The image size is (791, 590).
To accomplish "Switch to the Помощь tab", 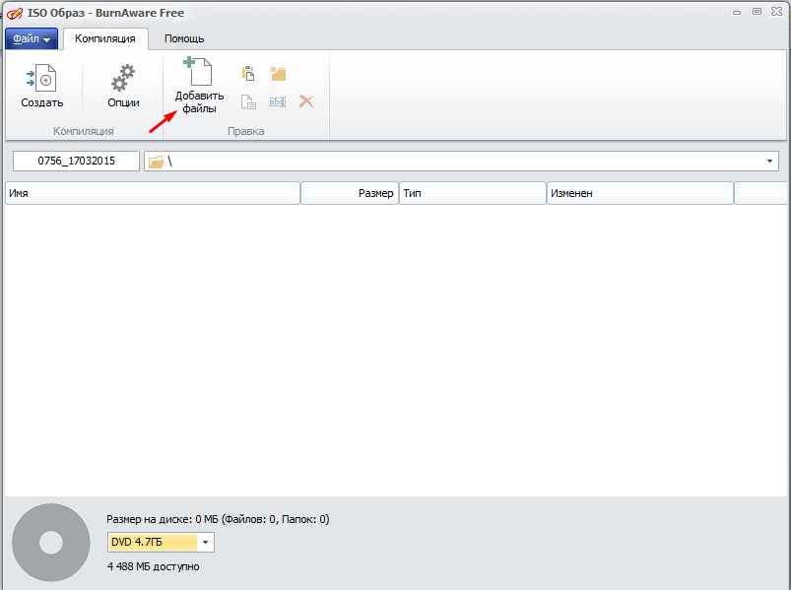I will click(x=184, y=38).
